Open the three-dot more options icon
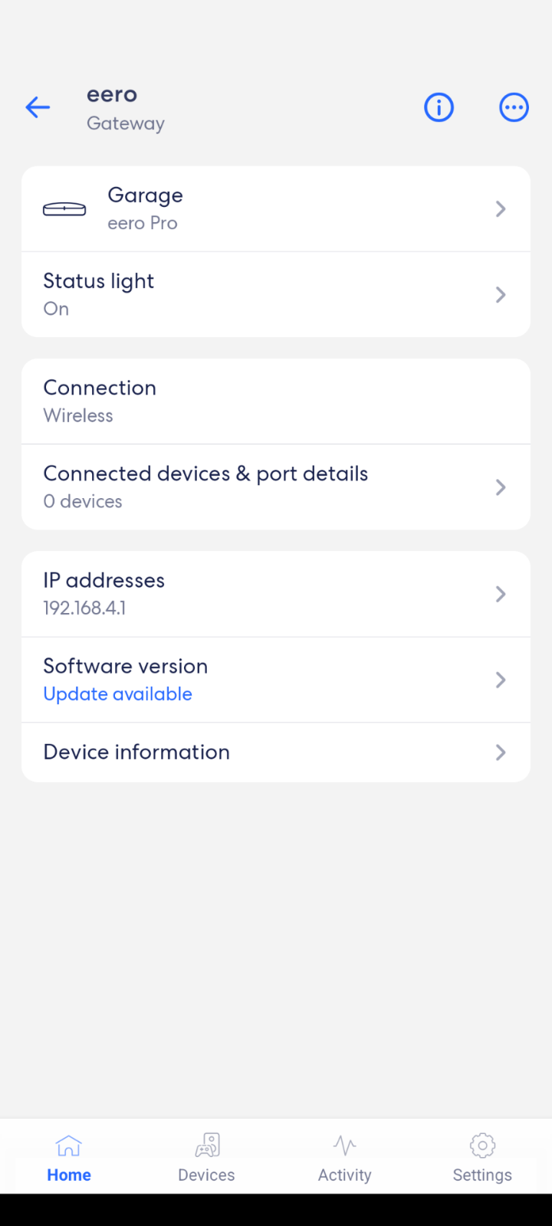The height and width of the screenshot is (1226, 552). coord(514,107)
